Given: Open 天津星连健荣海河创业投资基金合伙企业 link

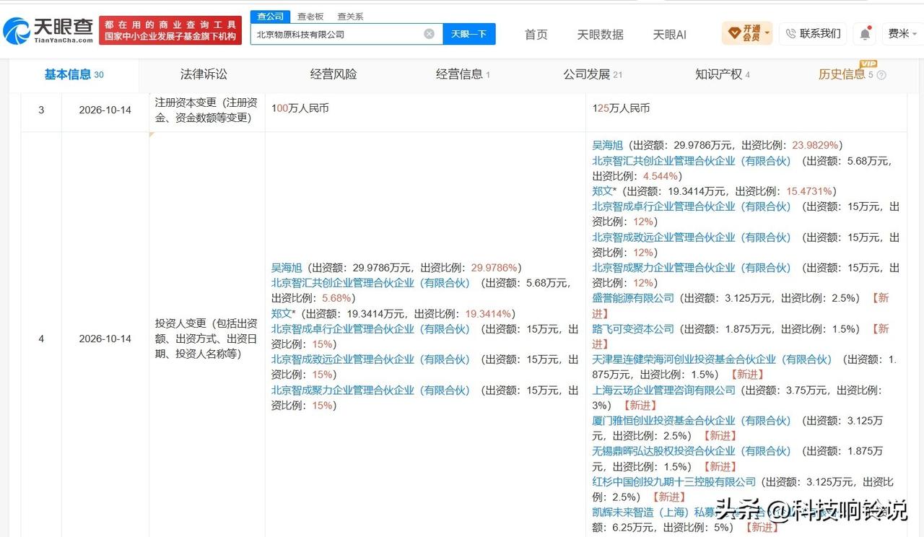Looking at the screenshot, I should tap(712, 359).
